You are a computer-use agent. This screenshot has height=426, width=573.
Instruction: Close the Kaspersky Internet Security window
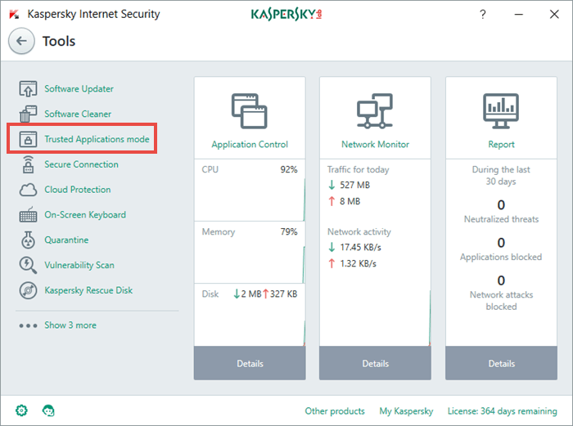click(x=554, y=14)
